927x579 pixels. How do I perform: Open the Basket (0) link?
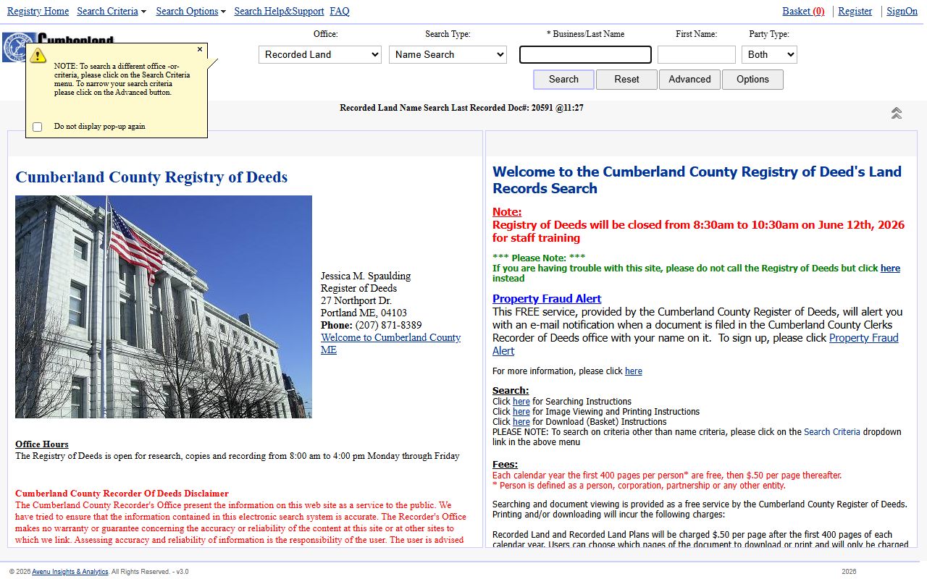point(803,11)
